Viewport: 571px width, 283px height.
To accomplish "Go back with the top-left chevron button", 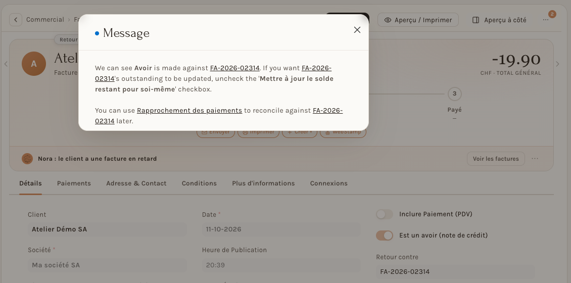I will [x=16, y=20].
